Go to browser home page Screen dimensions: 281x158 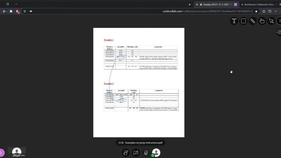coord(264,11)
